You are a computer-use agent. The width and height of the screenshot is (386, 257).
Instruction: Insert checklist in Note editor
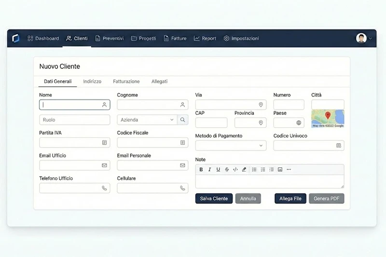point(272,169)
